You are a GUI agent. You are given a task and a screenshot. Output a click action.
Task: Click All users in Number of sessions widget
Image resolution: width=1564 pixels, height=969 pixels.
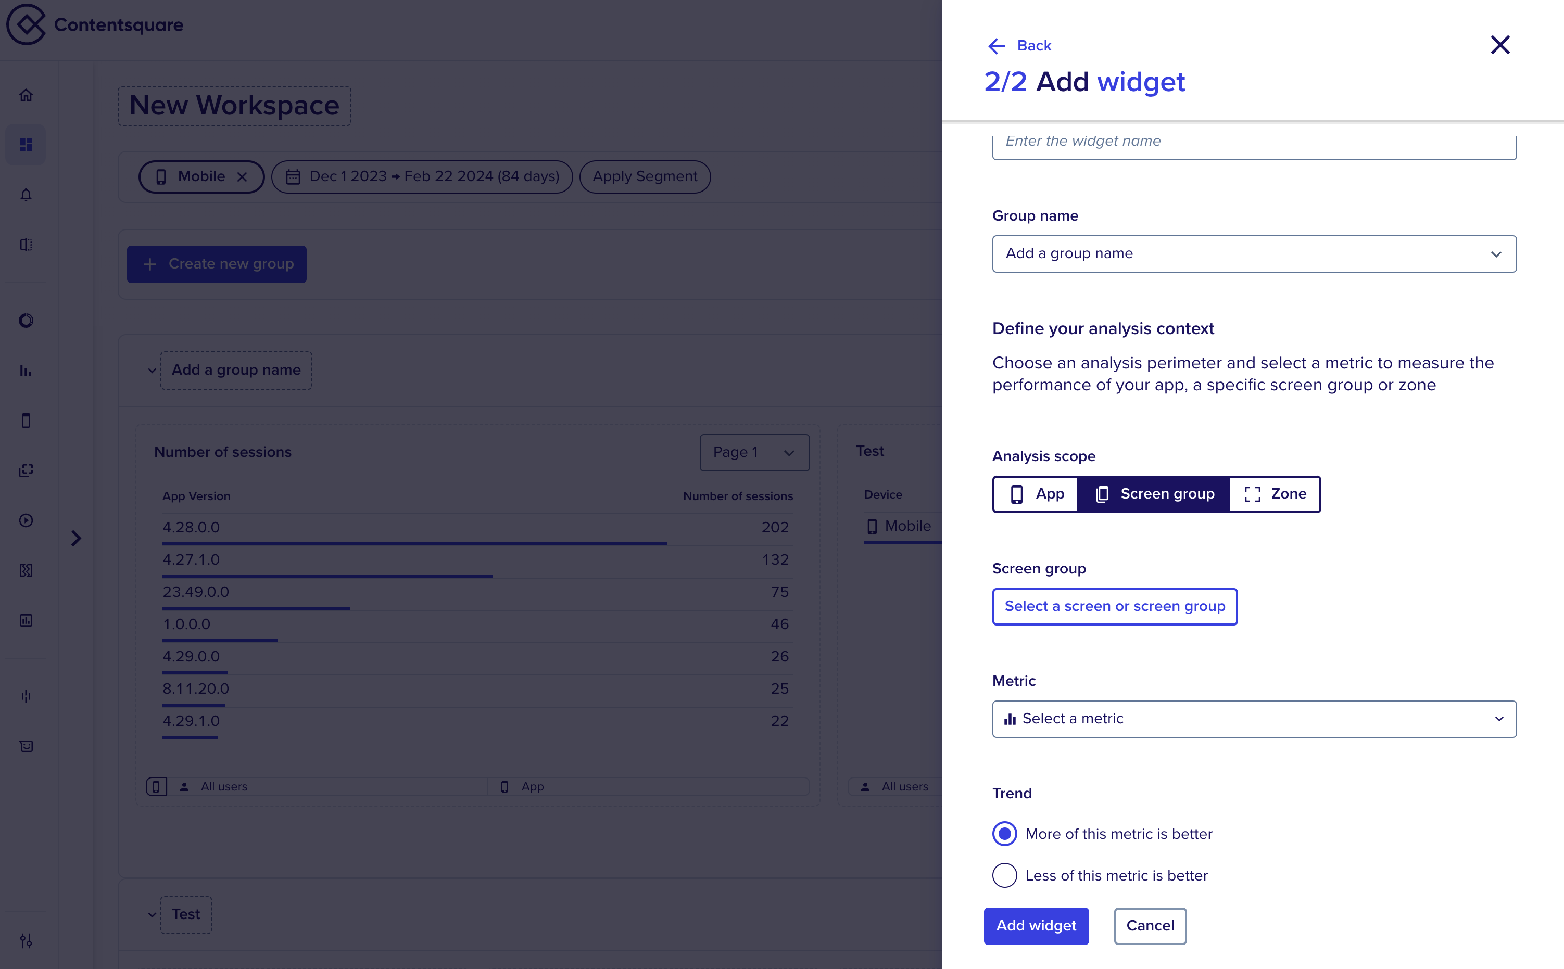coord(224,786)
